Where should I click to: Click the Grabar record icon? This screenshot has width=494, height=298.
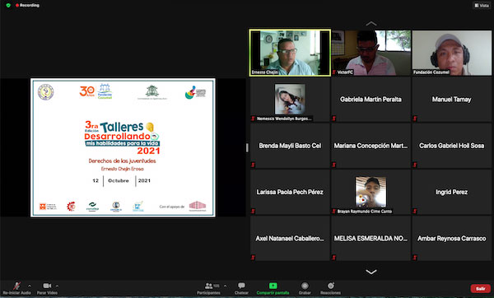[x=305, y=286]
